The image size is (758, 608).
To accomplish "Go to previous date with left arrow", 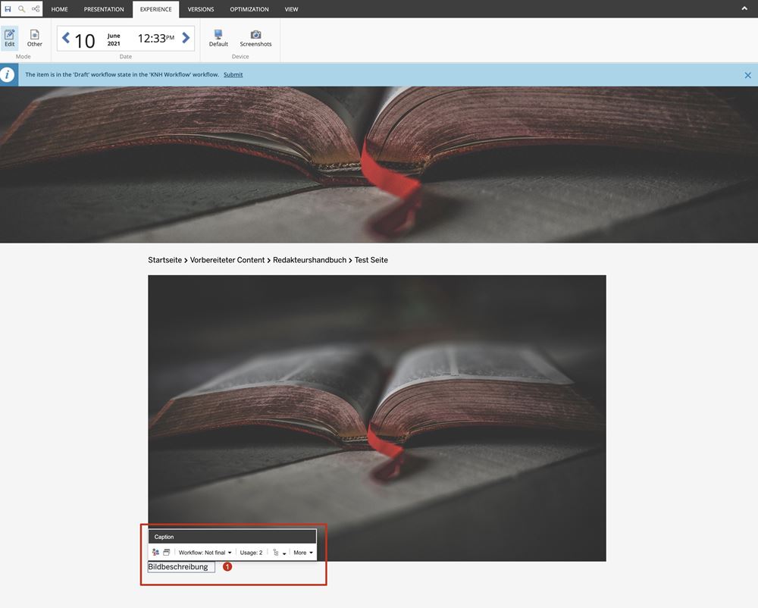I will (66, 39).
